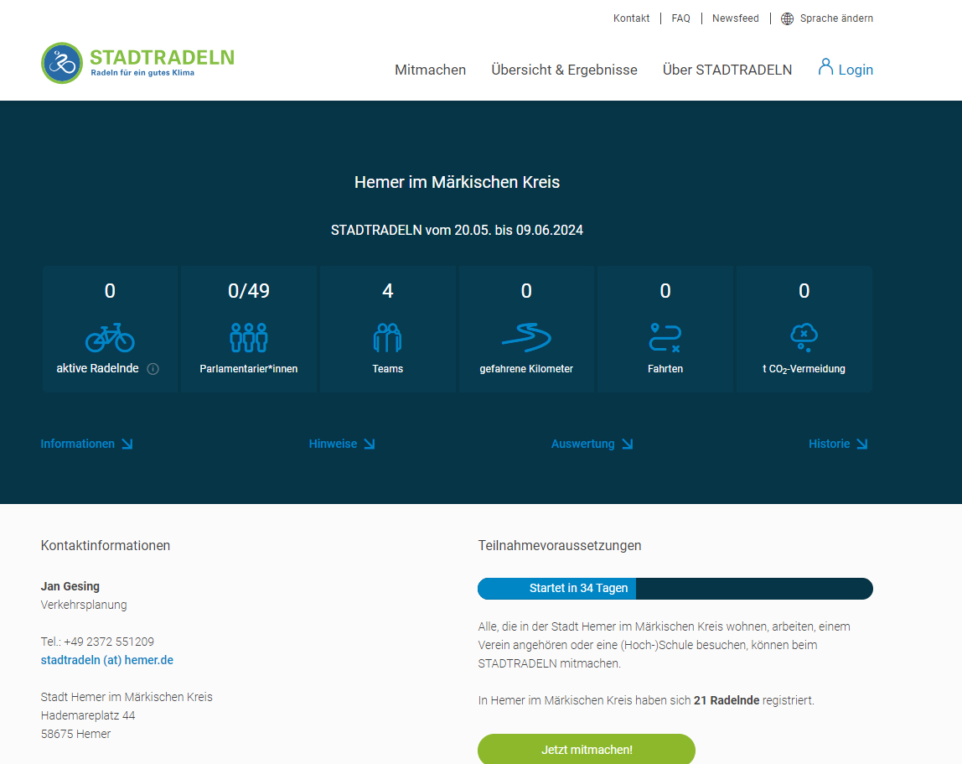Click the arrow icon beside Historie
Viewport: 962px width, 764px height.
pyautogui.click(x=862, y=444)
